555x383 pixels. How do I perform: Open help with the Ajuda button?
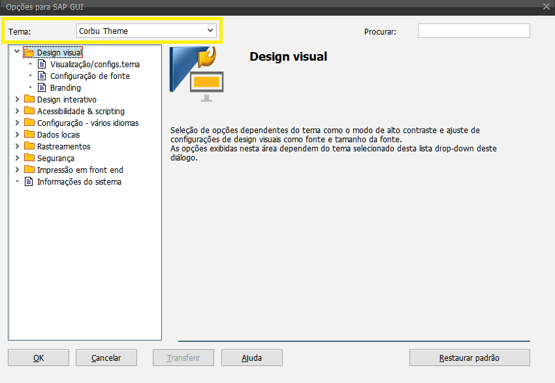(251, 358)
